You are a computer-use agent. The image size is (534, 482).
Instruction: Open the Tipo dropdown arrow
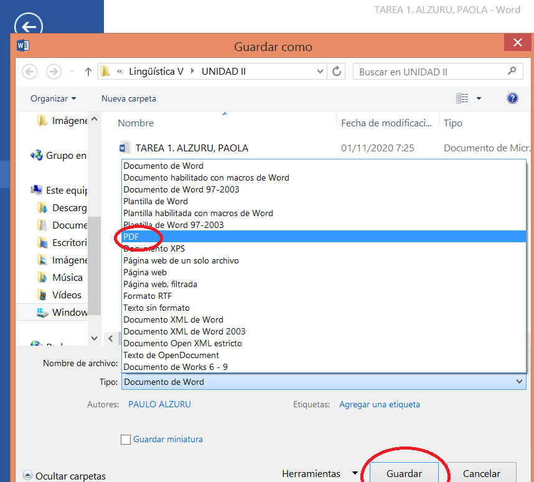pos(518,381)
